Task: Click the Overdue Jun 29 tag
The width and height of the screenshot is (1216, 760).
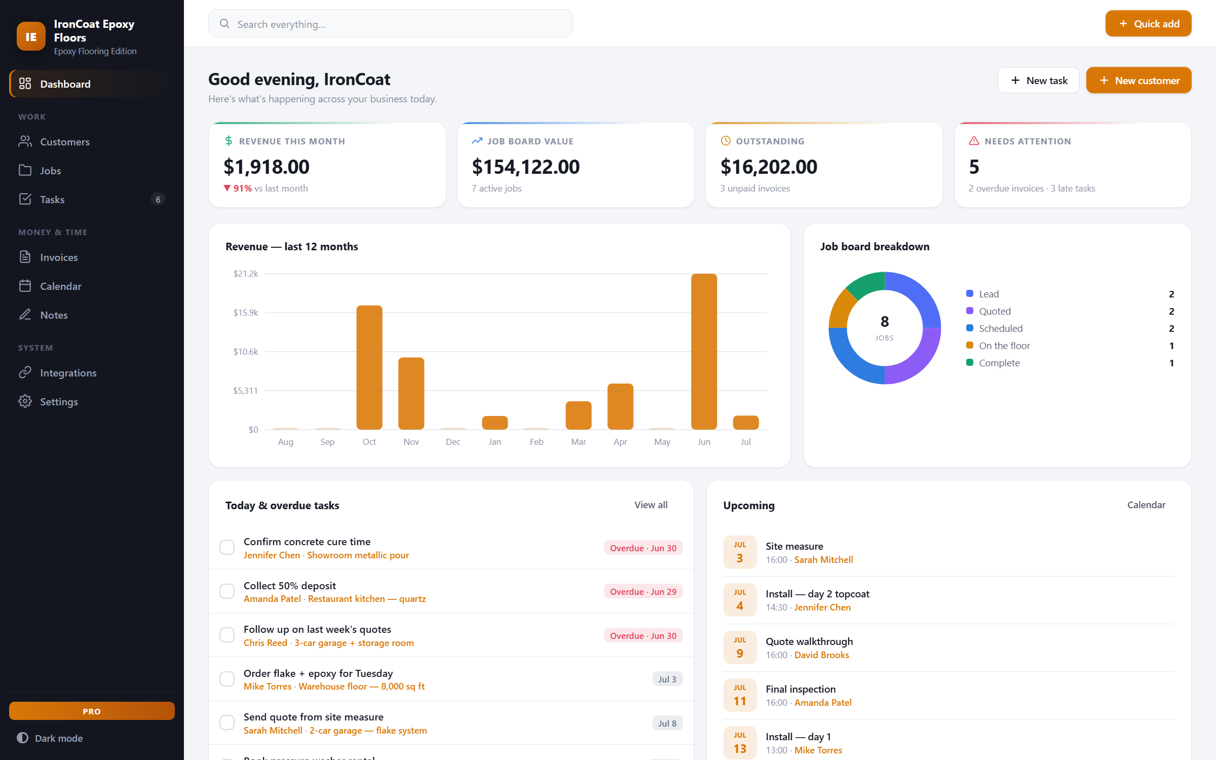Action: point(643,591)
